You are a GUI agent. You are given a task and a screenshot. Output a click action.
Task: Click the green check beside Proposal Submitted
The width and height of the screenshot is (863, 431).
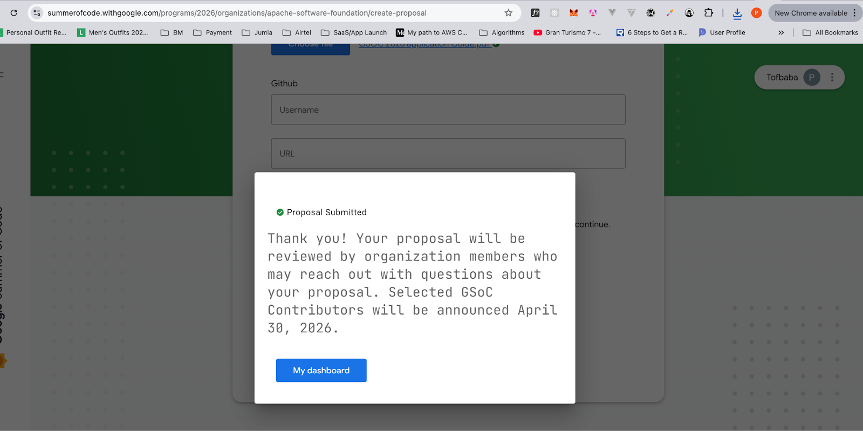pos(280,213)
